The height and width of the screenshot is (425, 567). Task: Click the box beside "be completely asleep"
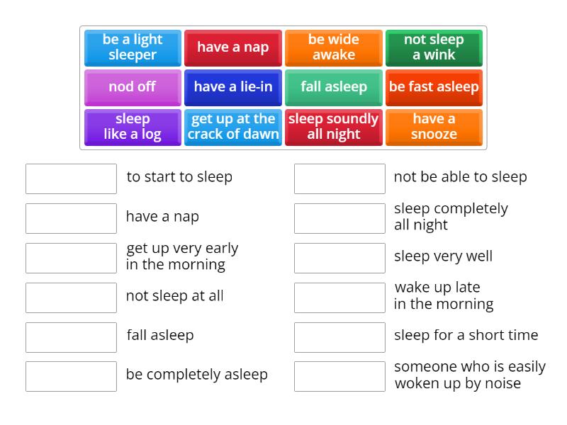tap(70, 376)
